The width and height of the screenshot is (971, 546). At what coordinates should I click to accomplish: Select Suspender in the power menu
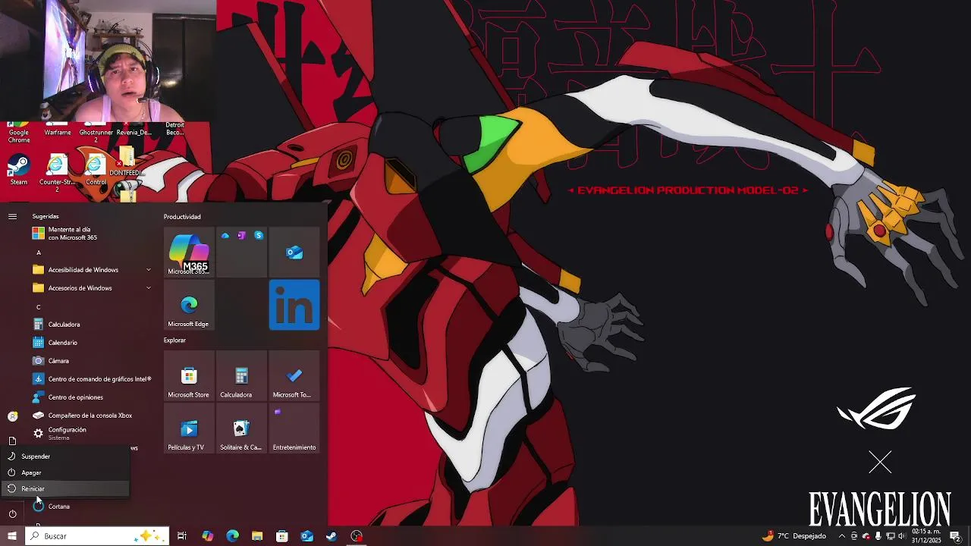coord(64,457)
